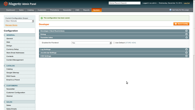Open the System menu

tap(97, 10)
